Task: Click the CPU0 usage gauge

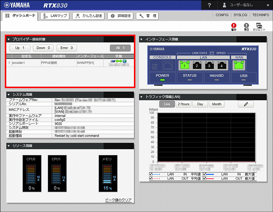Action: 32,173
